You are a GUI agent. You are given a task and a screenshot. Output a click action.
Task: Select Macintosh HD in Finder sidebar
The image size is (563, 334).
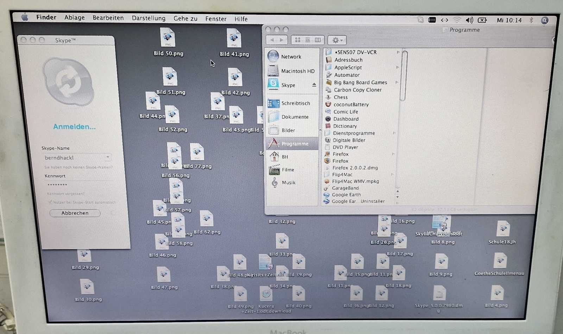point(292,71)
